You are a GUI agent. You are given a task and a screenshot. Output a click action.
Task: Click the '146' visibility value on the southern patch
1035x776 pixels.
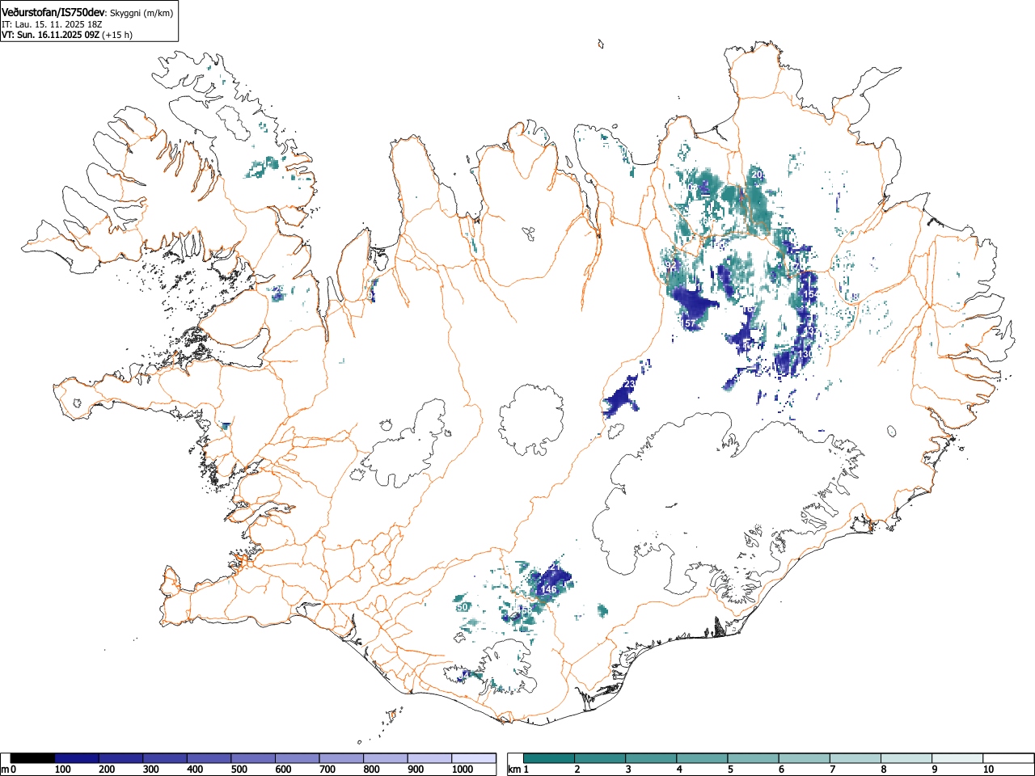point(549,590)
